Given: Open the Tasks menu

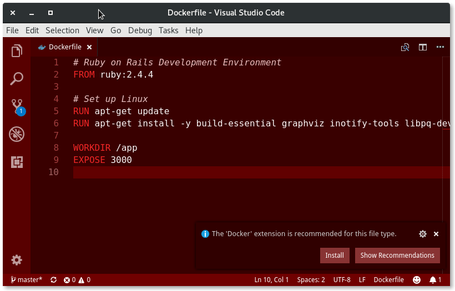Looking at the screenshot, I should [168, 30].
